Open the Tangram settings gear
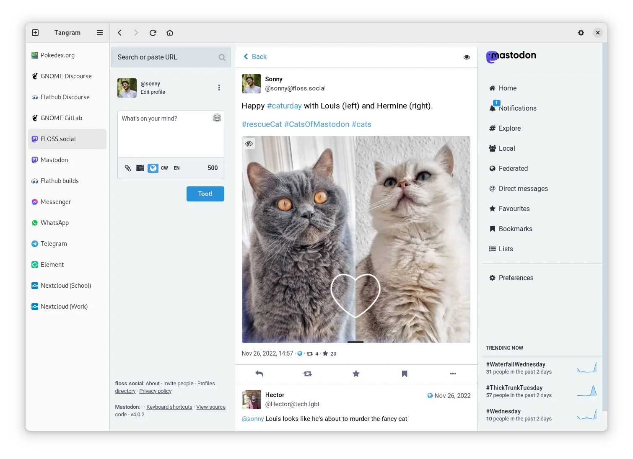 tap(581, 33)
